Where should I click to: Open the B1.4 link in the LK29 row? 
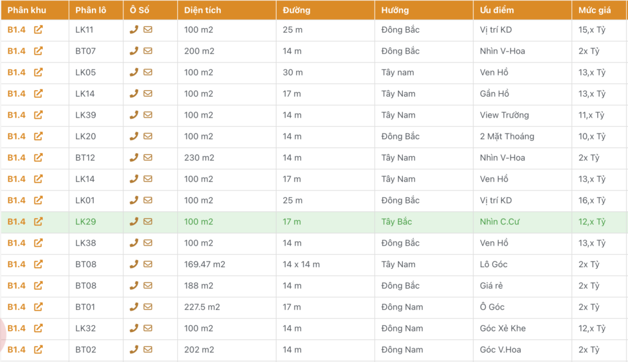(x=17, y=222)
